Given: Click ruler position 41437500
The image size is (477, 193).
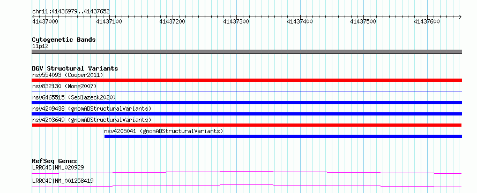Looking at the screenshot, I should click(363, 21).
